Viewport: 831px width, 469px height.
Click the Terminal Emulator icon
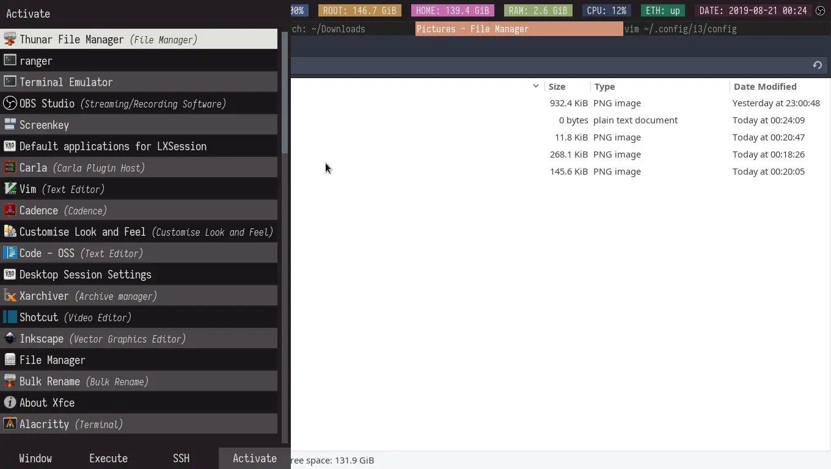10,82
